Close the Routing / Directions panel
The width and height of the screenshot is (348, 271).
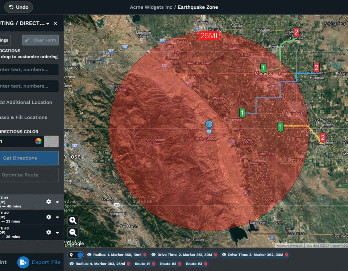click(55, 23)
